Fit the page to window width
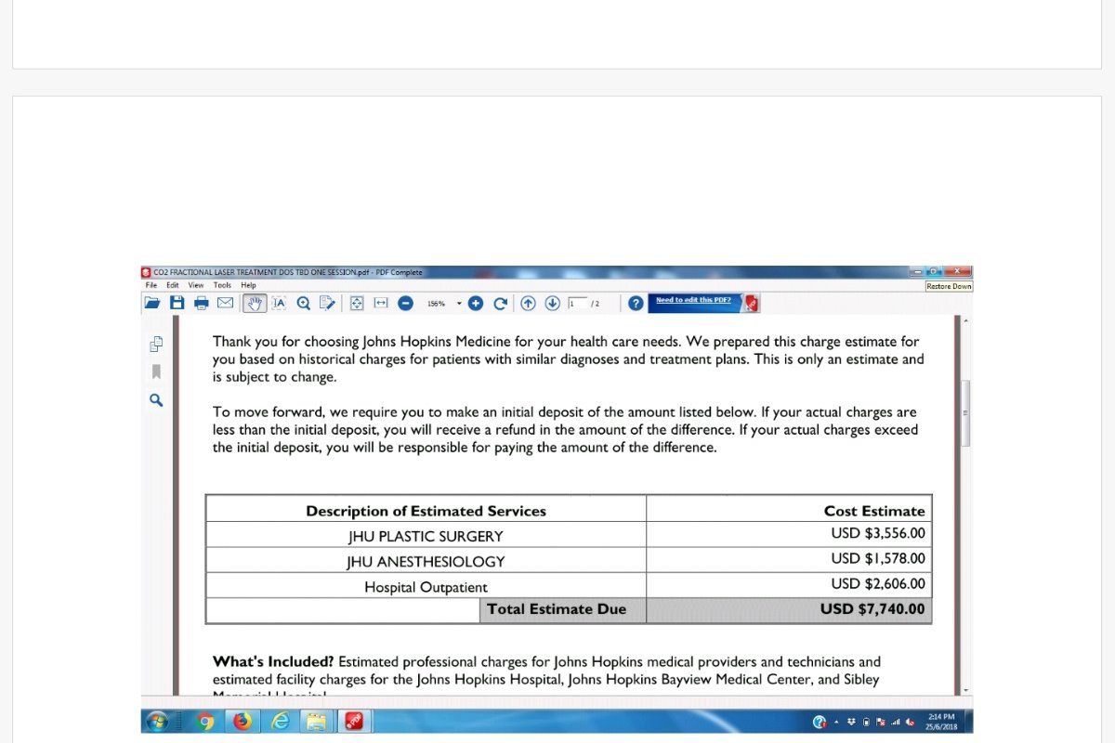The height and width of the screenshot is (743, 1115). point(381,303)
